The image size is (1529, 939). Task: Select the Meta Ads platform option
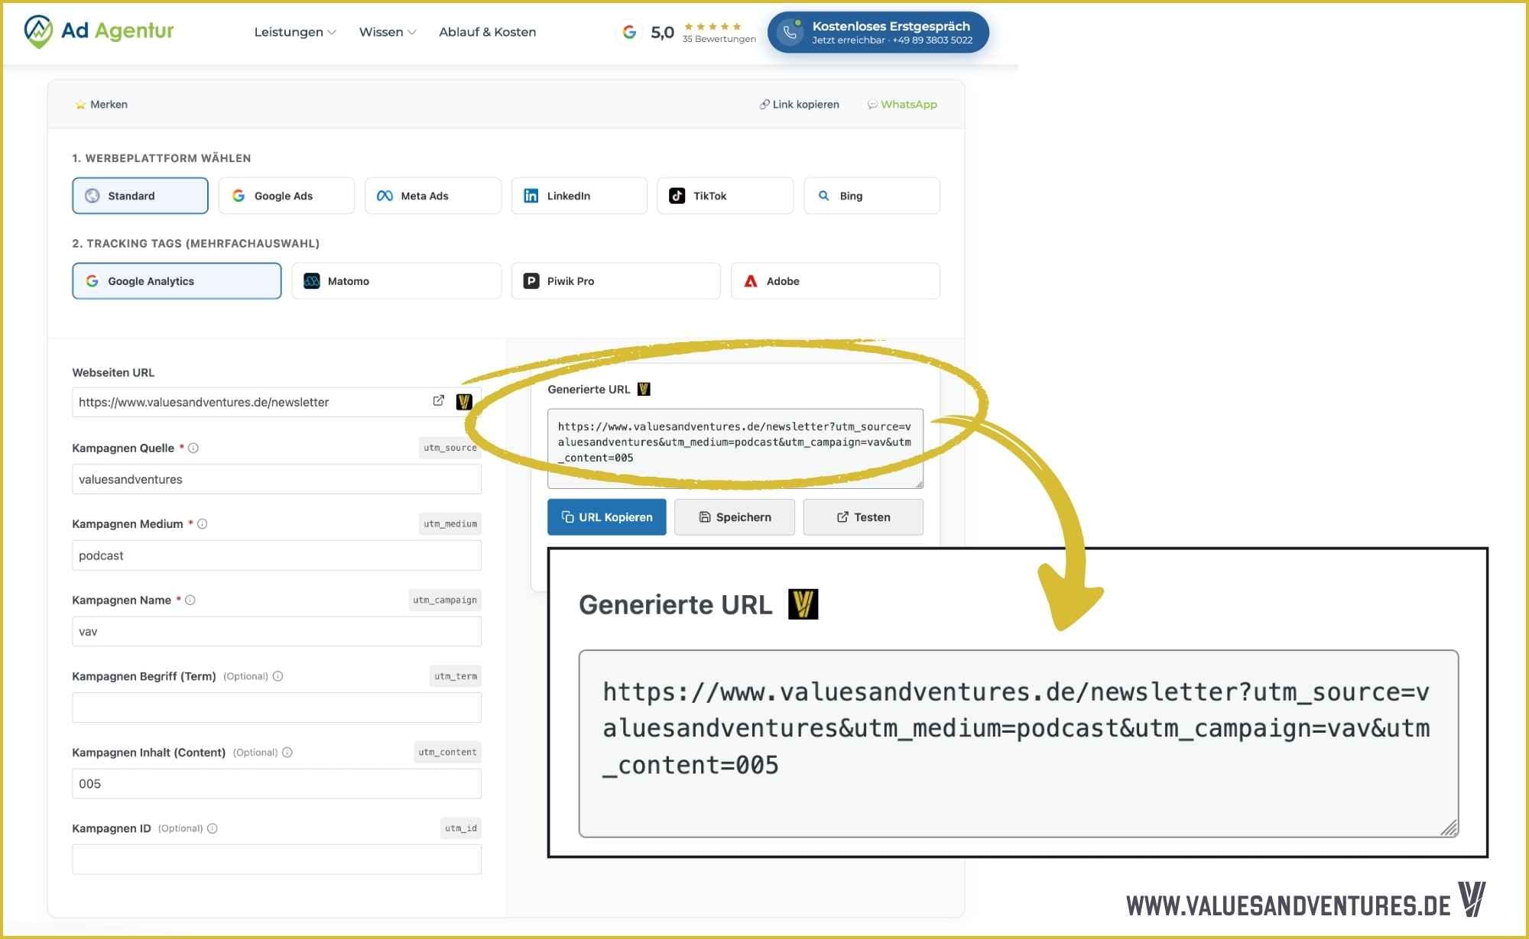tap(433, 196)
